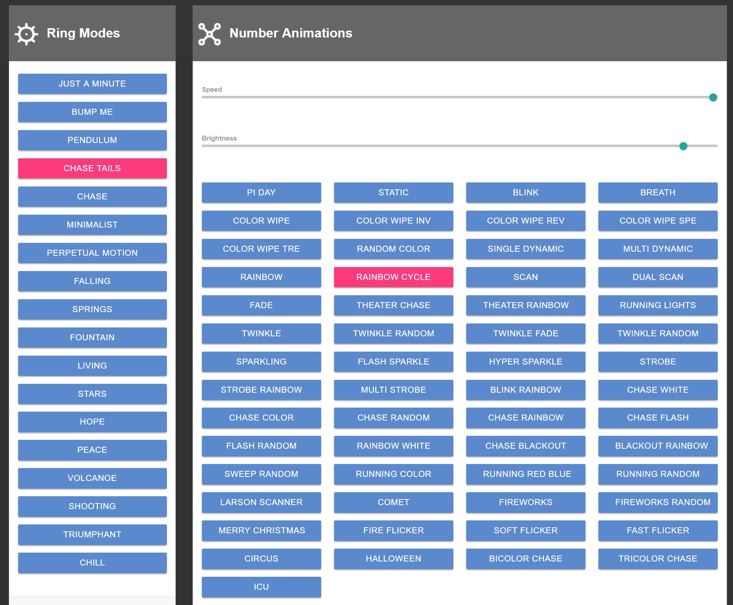The image size is (733, 605).
Task: Activate the HYPER SPARKLE animation
Action: [525, 362]
